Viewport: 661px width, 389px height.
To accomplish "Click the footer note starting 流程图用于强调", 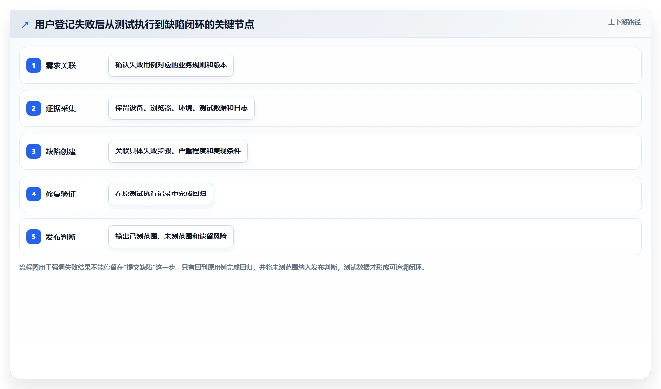I will click(222, 267).
